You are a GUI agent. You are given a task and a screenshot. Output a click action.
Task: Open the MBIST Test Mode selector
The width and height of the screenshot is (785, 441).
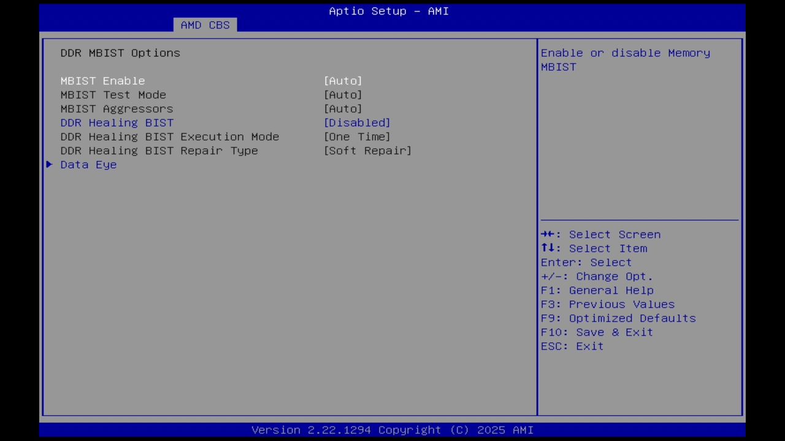(x=343, y=94)
